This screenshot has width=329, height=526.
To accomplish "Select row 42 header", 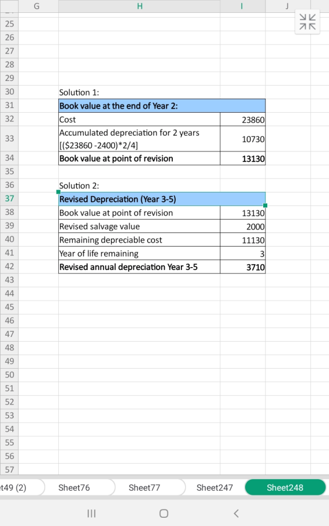I will [9, 267].
